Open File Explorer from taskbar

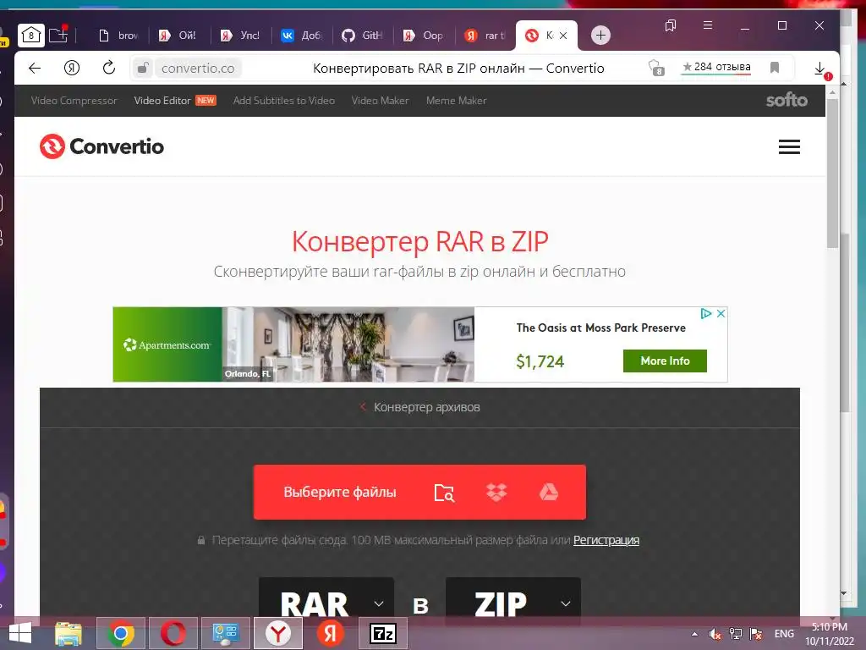pyautogui.click(x=69, y=633)
